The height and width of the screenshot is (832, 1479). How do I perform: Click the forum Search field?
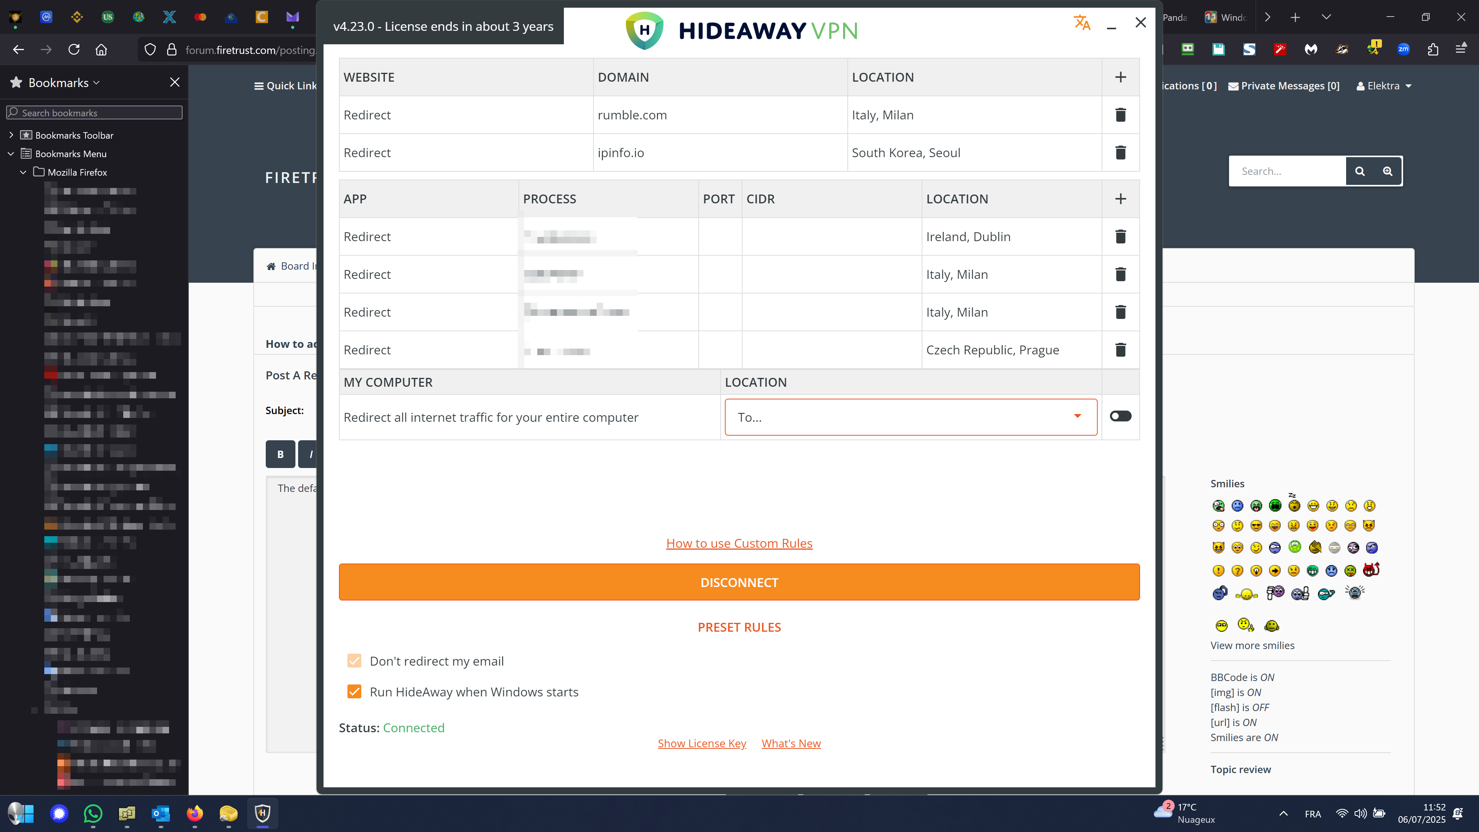coord(1287,171)
